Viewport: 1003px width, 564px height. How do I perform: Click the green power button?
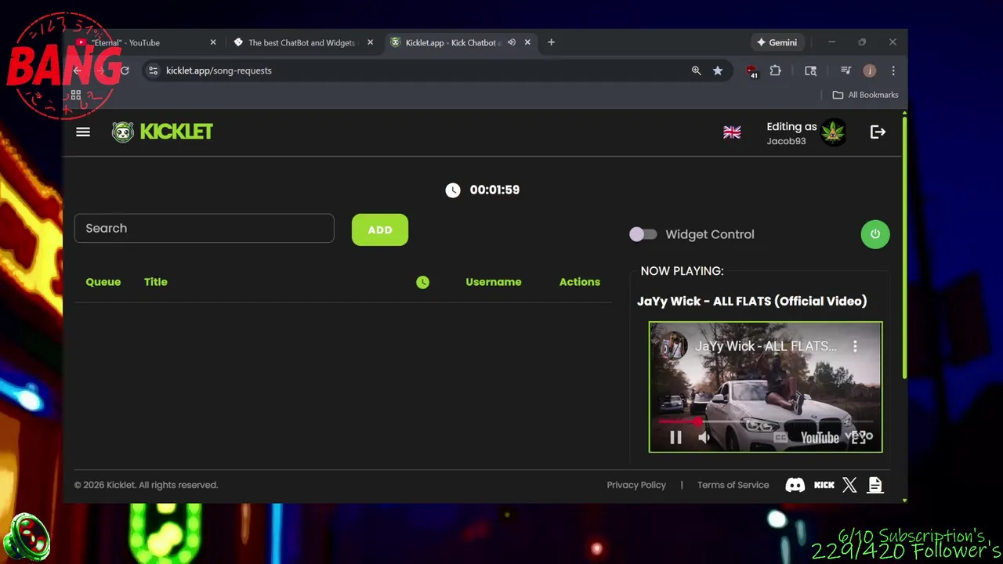click(x=875, y=234)
